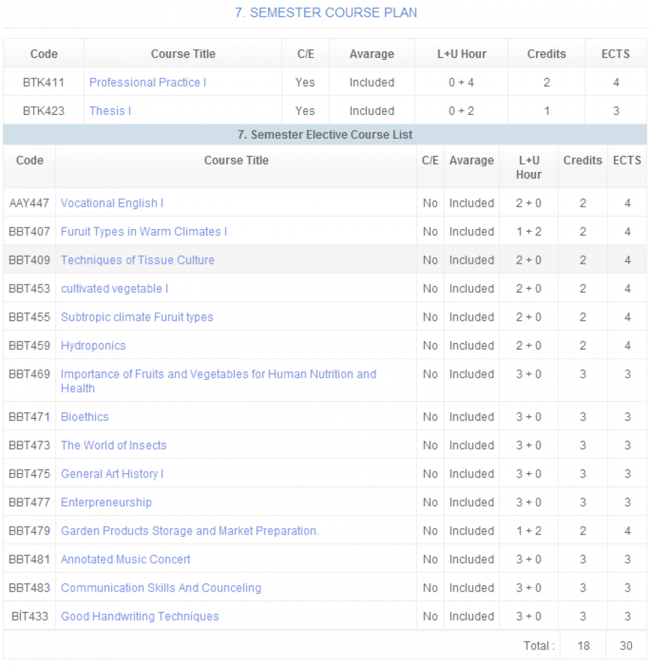Image resolution: width=650 pixels, height=666 pixels.
Task: Open Garden Products Storage and Market Preparation
Action: (190, 530)
